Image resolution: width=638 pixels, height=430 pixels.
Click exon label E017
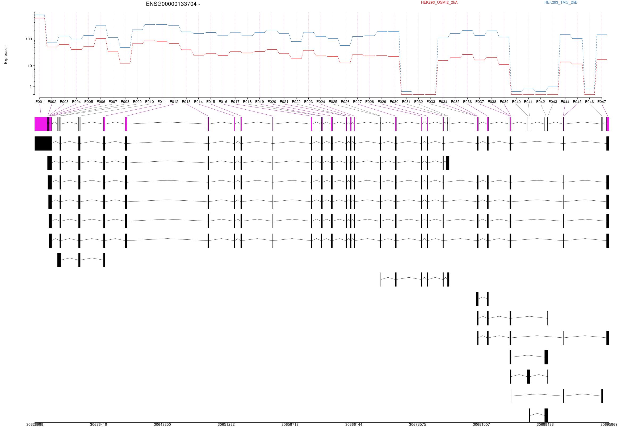click(x=235, y=102)
